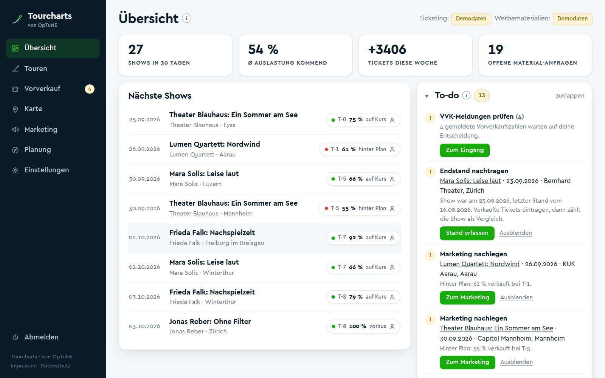
Task: Click warning icon beside Endstand nachtragen
Action: pyautogui.click(x=430, y=172)
